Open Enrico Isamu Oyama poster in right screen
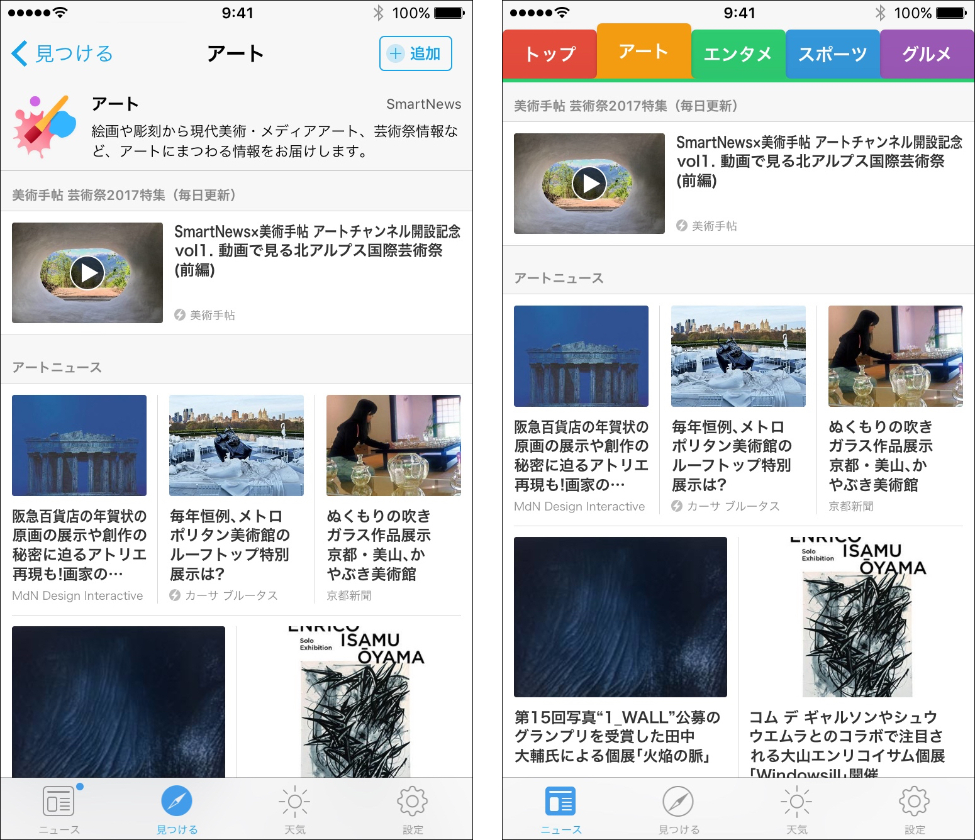 pos(857,617)
